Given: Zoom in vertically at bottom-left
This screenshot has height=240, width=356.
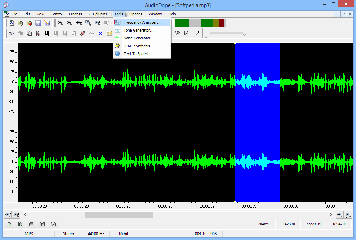Looking at the screenshot, I should pyautogui.click(x=8, y=215).
